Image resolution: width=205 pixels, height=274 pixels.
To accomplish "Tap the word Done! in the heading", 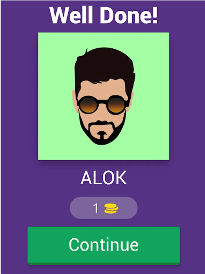I will click(129, 15).
